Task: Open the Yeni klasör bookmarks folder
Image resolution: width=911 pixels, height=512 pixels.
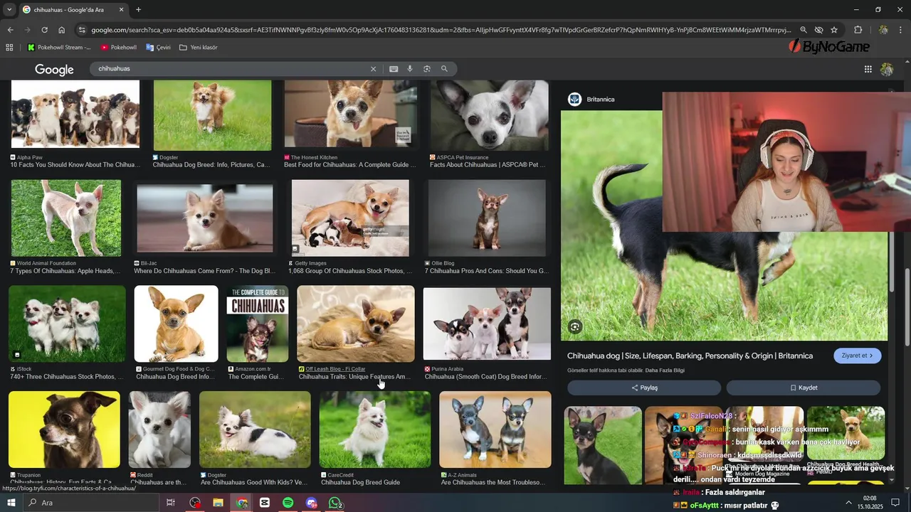Action: click(x=199, y=48)
